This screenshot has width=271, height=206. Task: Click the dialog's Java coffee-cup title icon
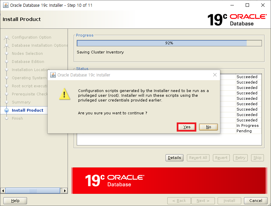53,75
